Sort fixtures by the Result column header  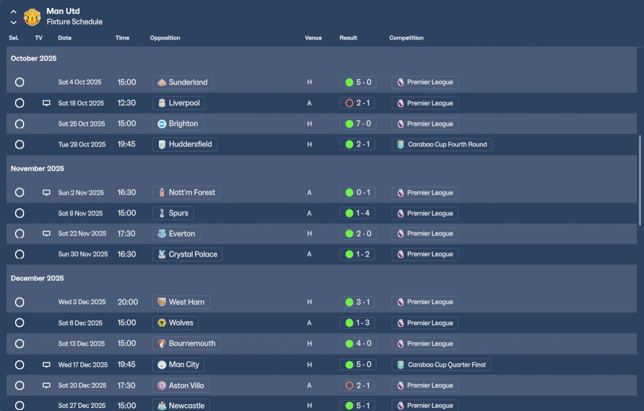[348, 38]
